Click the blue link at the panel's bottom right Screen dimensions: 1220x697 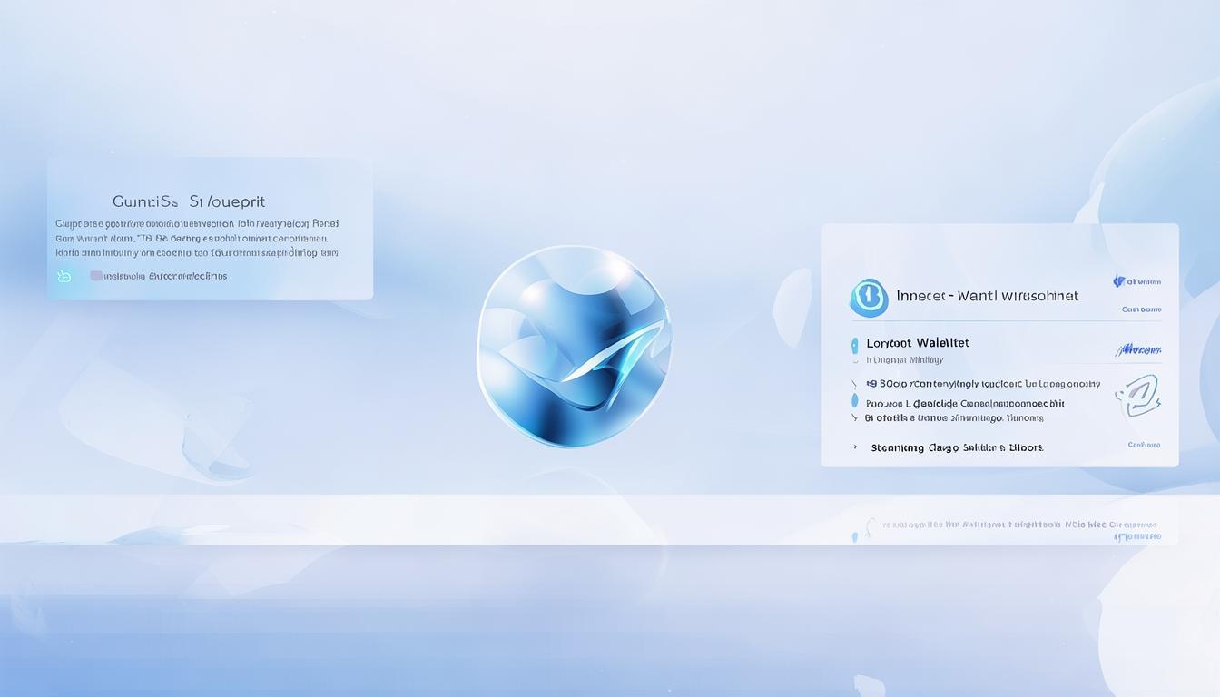(x=1144, y=445)
